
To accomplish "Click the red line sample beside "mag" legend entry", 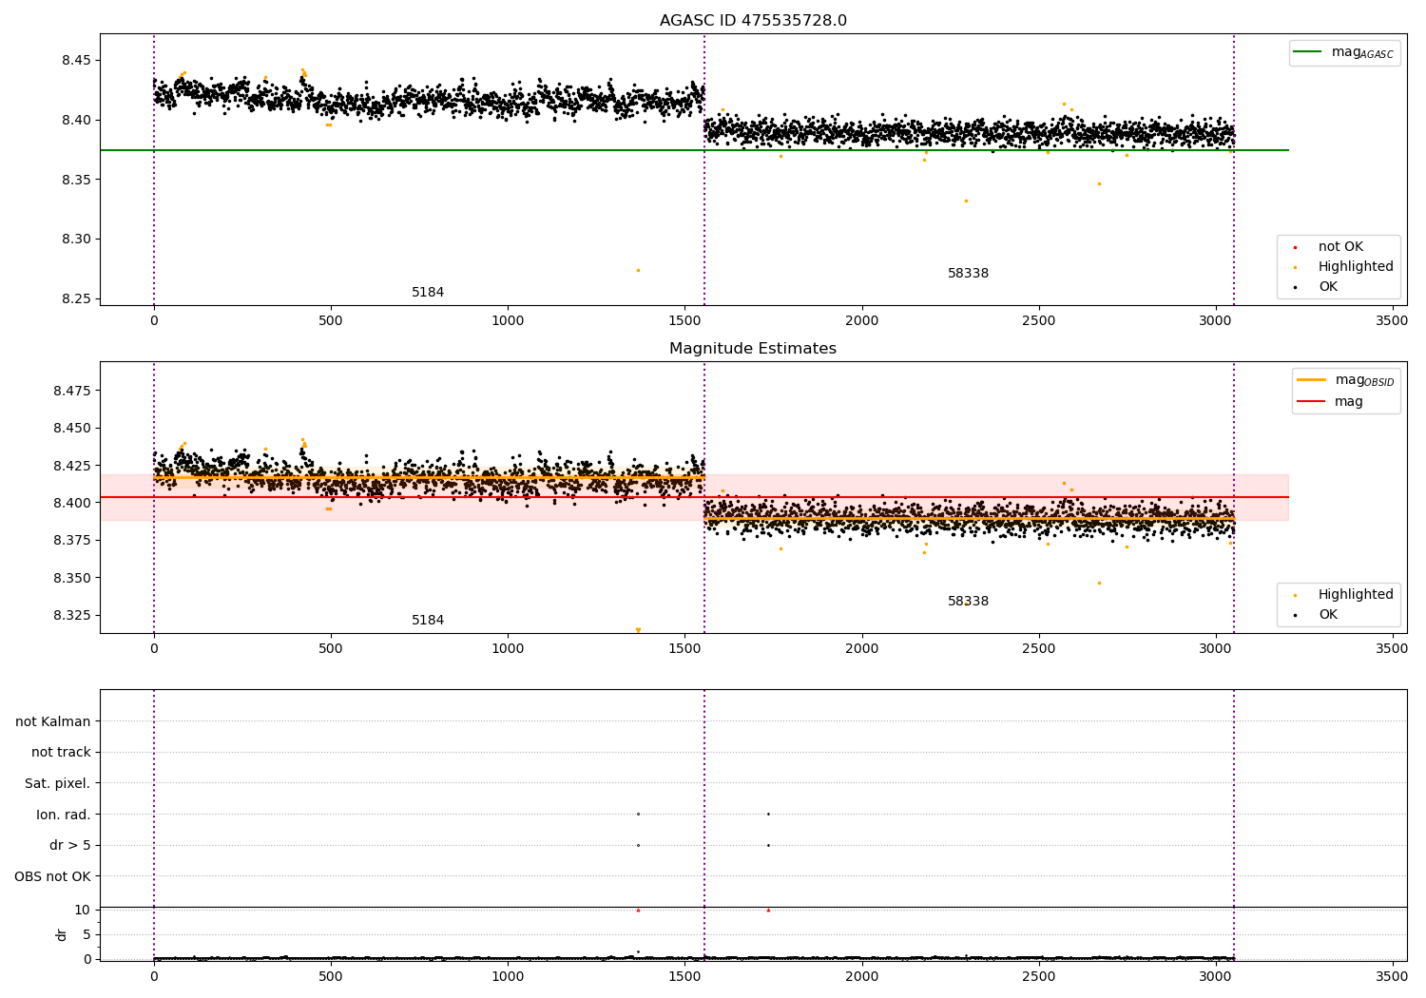I will click(x=1312, y=402).
